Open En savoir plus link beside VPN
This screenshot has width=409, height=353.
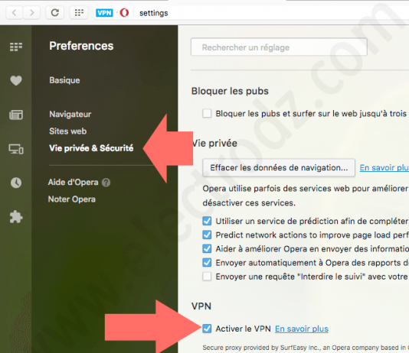[302, 329]
